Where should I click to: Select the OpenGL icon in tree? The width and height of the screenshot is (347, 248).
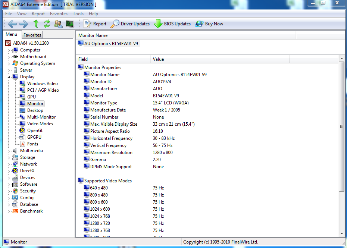22,130
